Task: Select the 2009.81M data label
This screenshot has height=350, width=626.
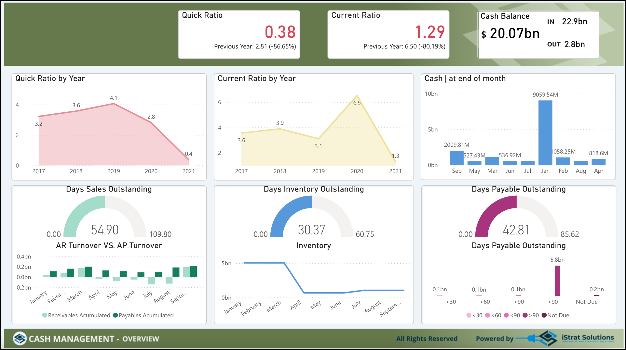Action: pos(456,145)
